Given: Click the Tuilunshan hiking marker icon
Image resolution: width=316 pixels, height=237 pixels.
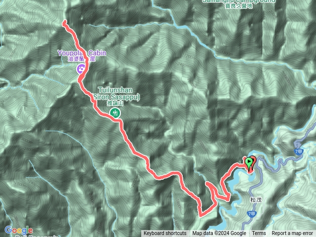Looking at the screenshot, I should pyautogui.click(x=115, y=113).
